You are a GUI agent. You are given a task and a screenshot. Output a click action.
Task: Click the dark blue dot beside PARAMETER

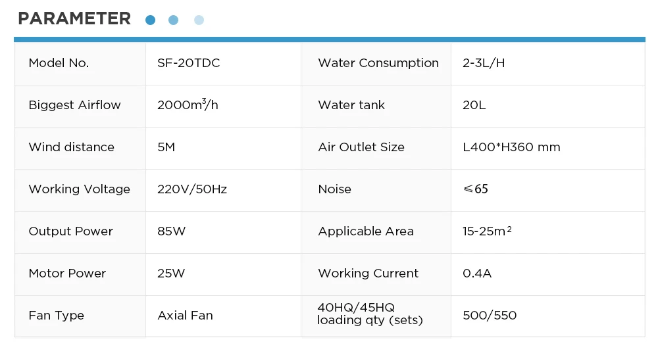150,20
